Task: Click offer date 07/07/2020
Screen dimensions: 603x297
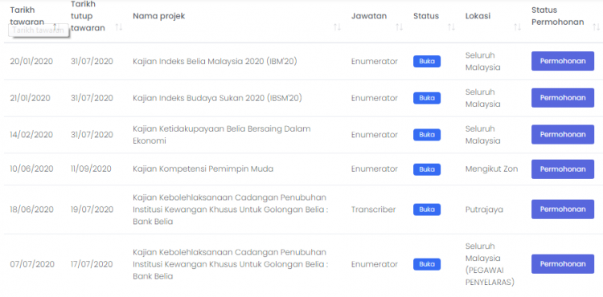Action: coord(32,264)
